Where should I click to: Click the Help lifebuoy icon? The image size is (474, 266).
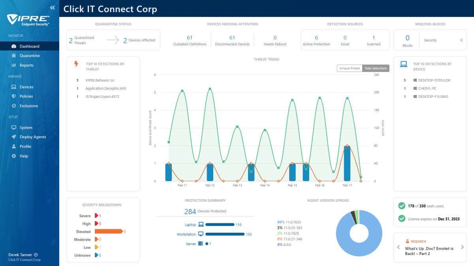[x=14, y=156]
